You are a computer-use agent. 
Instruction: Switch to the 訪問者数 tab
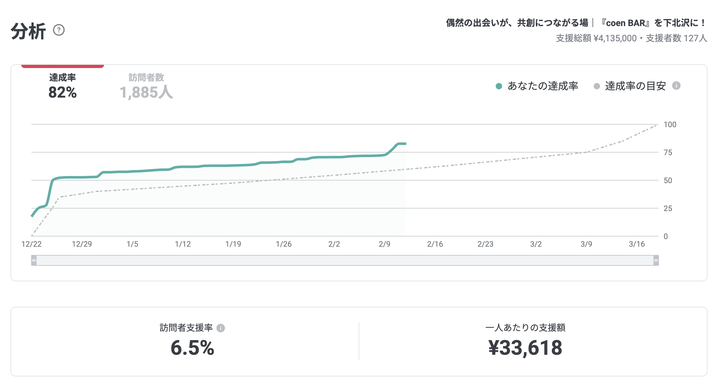[146, 86]
